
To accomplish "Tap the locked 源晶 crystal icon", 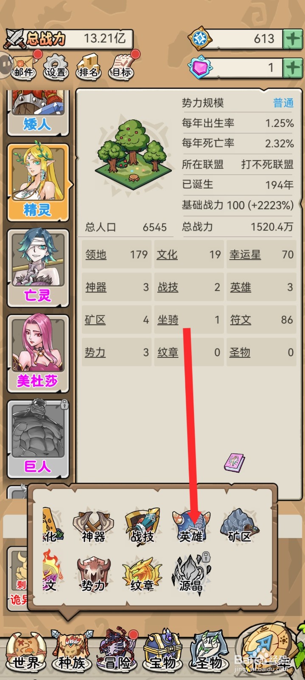I will (x=191, y=573).
